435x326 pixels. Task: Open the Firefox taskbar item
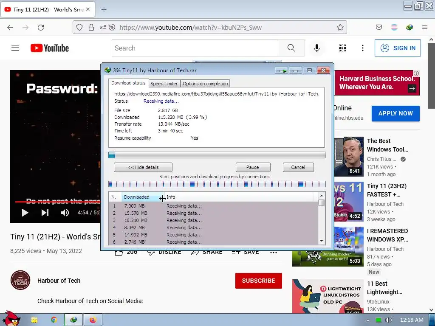click(x=93, y=320)
